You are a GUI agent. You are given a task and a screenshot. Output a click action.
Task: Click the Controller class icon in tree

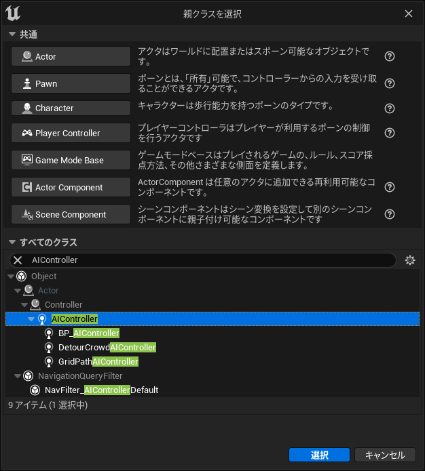(x=35, y=304)
